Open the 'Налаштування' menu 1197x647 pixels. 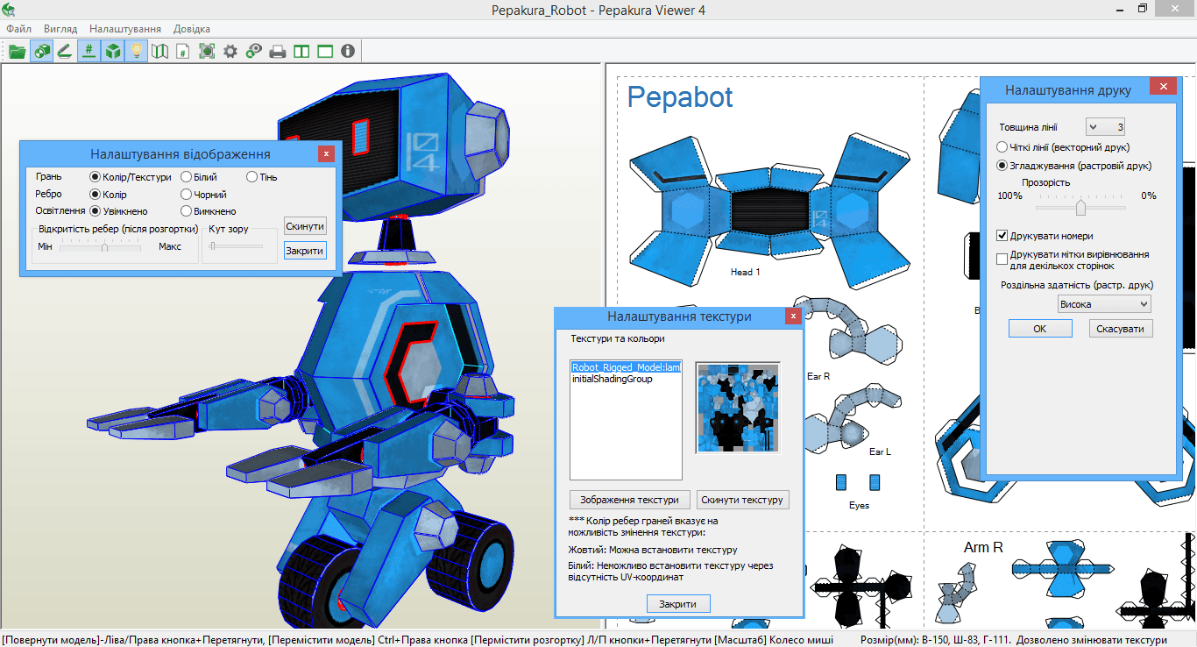[124, 29]
